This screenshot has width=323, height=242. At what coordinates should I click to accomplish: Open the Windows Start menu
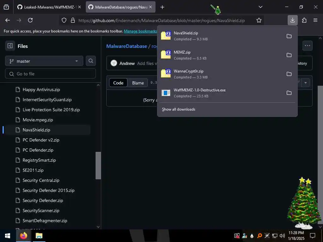click(8, 236)
